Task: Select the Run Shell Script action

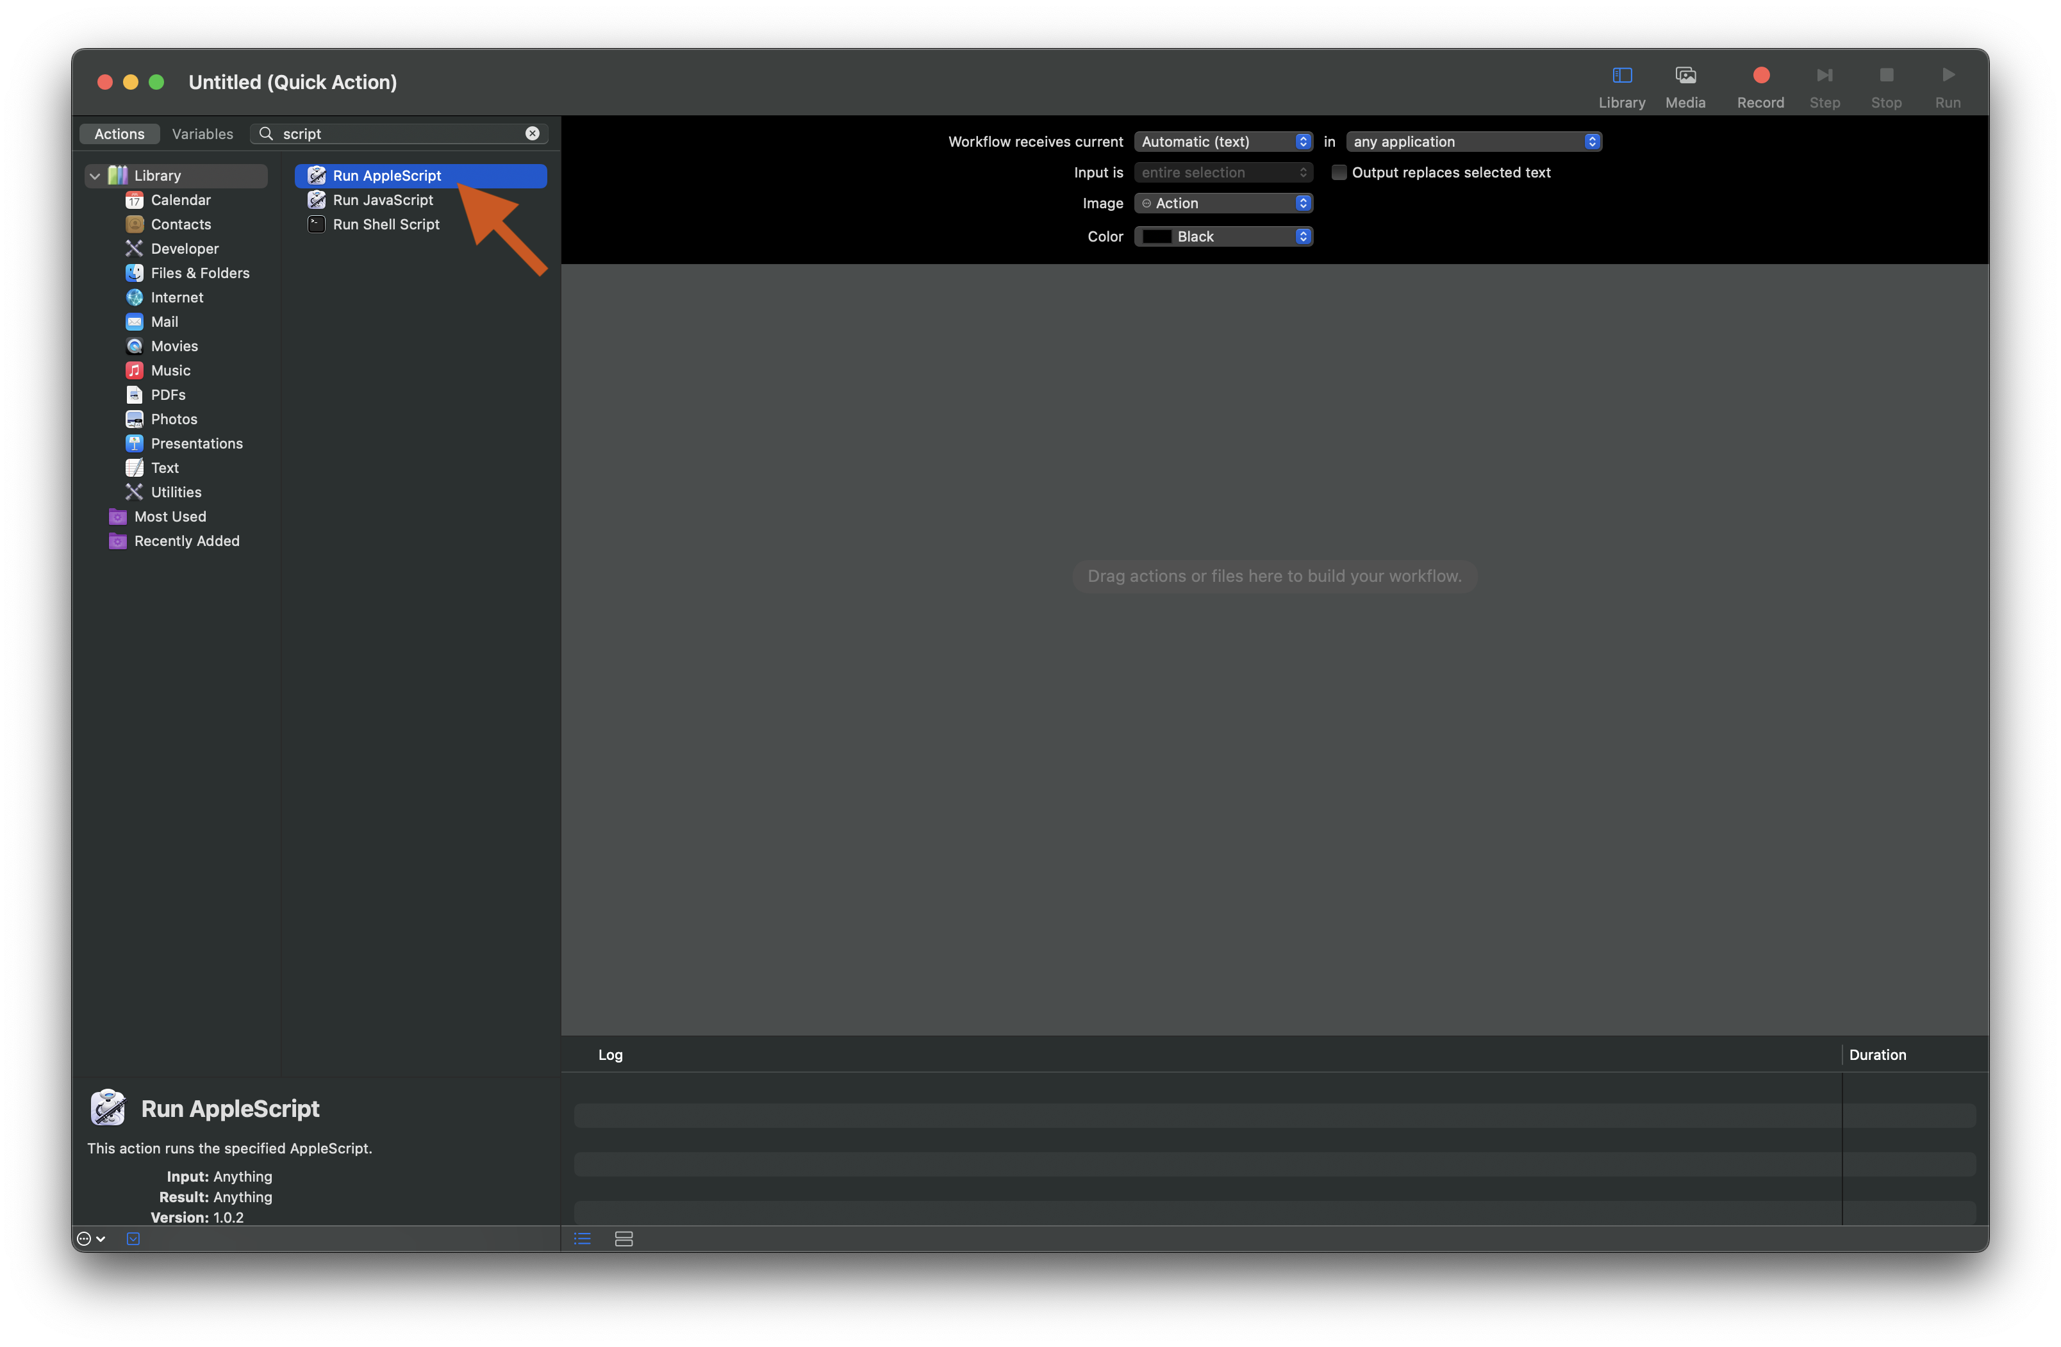Action: point(386,224)
